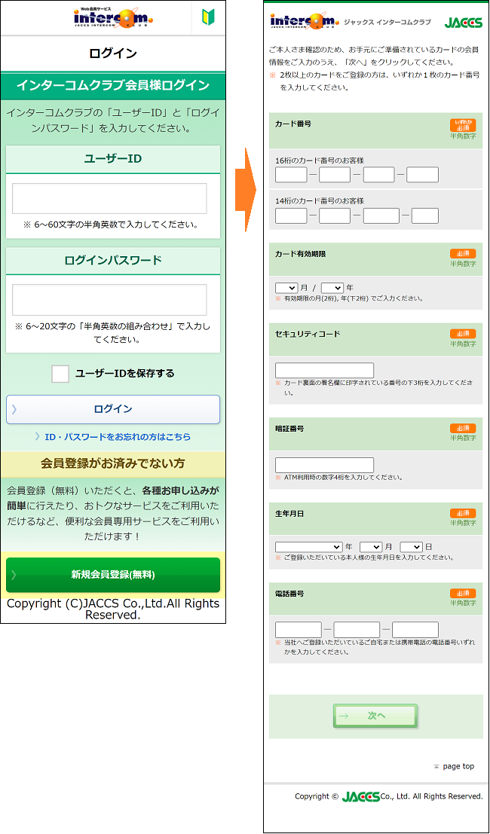Open the card expiry month dropdown
This screenshot has width=490, height=834.
tap(286, 288)
